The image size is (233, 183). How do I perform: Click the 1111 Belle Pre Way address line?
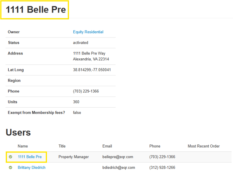click(x=89, y=53)
